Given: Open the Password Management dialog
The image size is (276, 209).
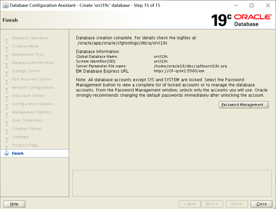Looking at the screenshot, I should [244, 105].
